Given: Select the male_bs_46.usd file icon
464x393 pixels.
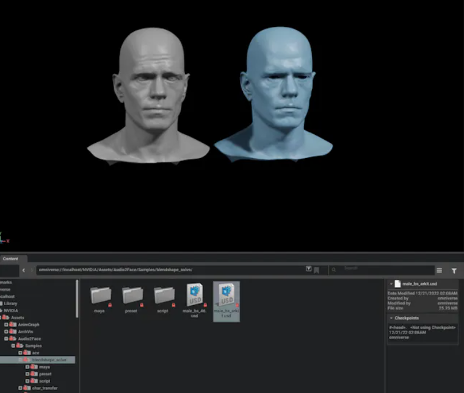Looking at the screenshot, I should [194, 295].
